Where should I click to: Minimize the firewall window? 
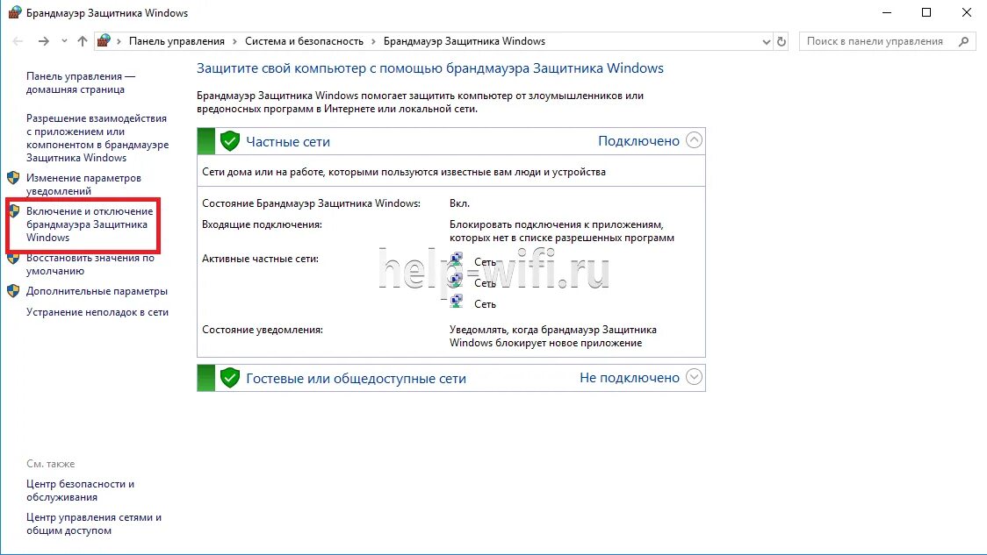pyautogui.click(x=887, y=12)
